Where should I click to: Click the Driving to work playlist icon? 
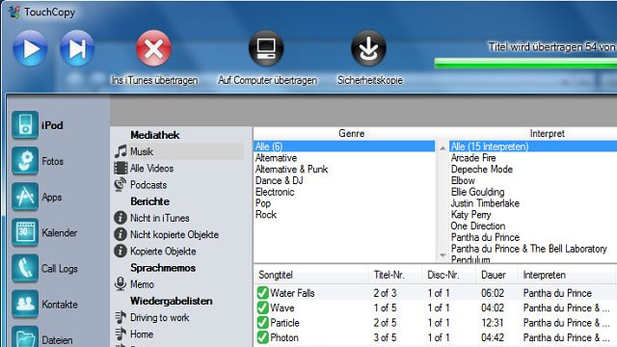(121, 317)
